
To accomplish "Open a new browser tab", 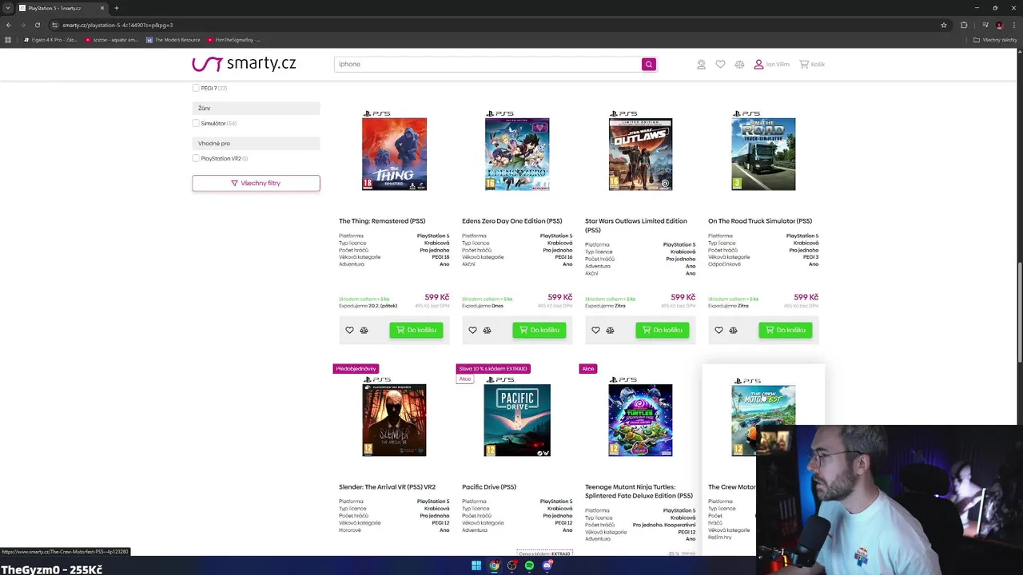I will (x=117, y=8).
